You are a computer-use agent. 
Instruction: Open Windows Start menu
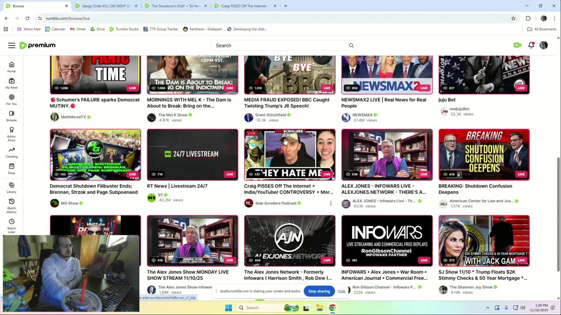228,308
